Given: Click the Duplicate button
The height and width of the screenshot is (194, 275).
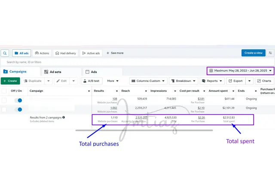Looking at the screenshot, I should click(x=33, y=81).
